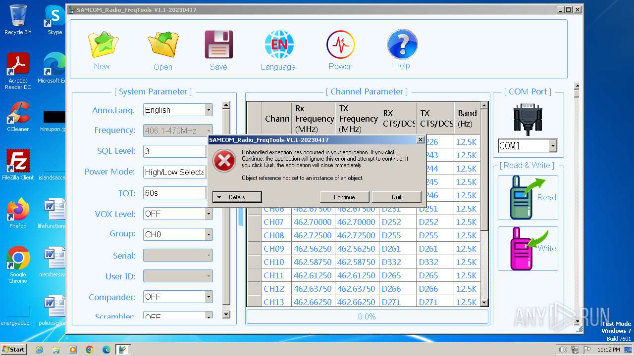Click the Chrome icon in the taskbar
This screenshot has width=634, height=356.
click(x=89, y=350)
